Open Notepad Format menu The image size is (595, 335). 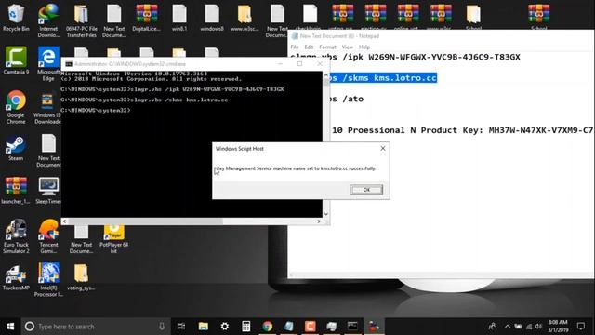pos(327,47)
